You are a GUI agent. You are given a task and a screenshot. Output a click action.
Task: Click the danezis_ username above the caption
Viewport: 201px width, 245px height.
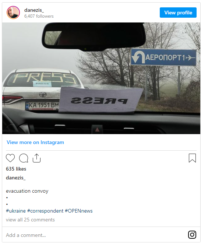pos(15,178)
